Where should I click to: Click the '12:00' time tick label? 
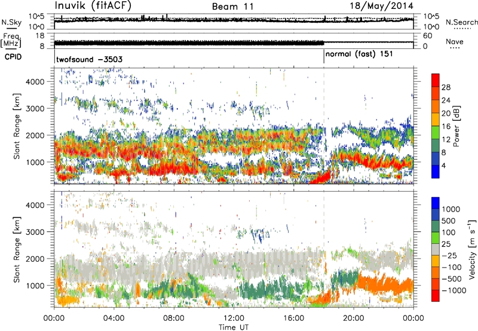point(234,318)
